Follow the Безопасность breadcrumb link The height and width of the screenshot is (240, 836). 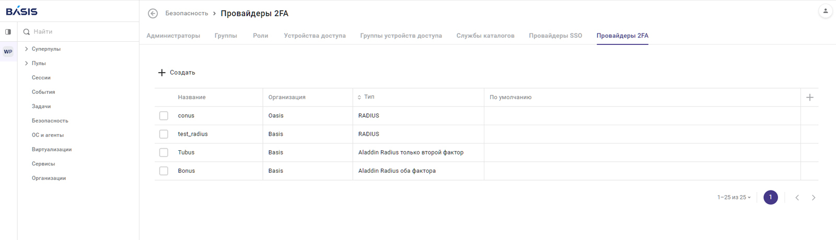pyautogui.click(x=187, y=14)
